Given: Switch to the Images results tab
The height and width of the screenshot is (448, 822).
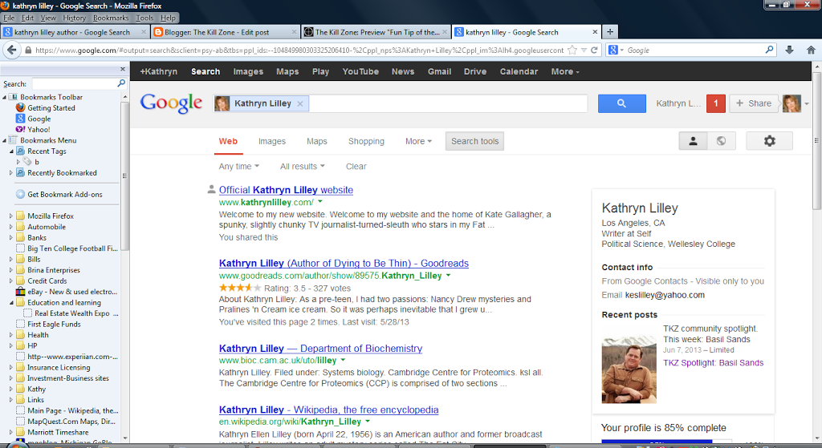Looking at the screenshot, I should [271, 141].
